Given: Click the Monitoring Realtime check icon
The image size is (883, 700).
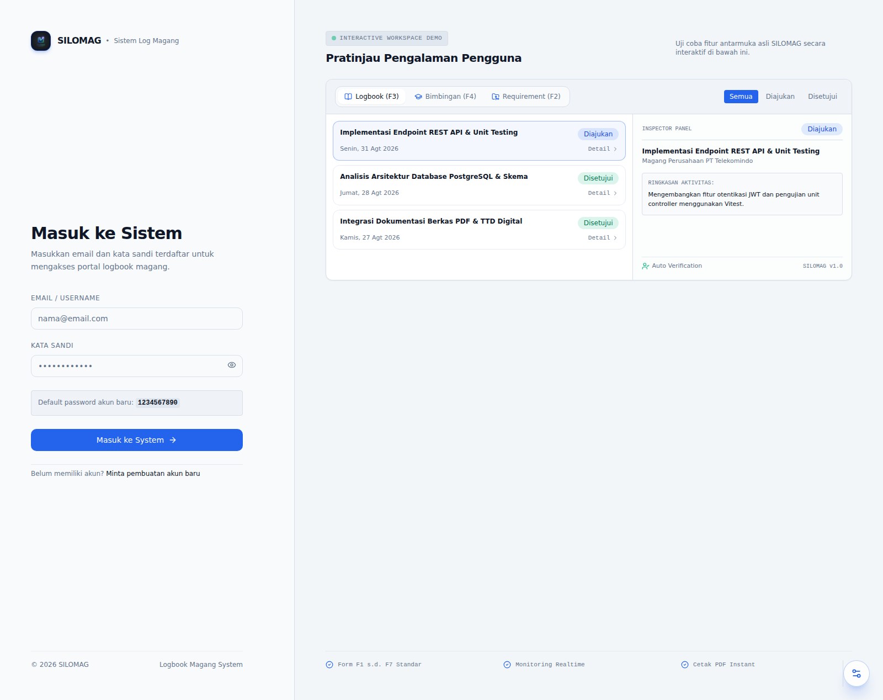Looking at the screenshot, I should [507, 665].
